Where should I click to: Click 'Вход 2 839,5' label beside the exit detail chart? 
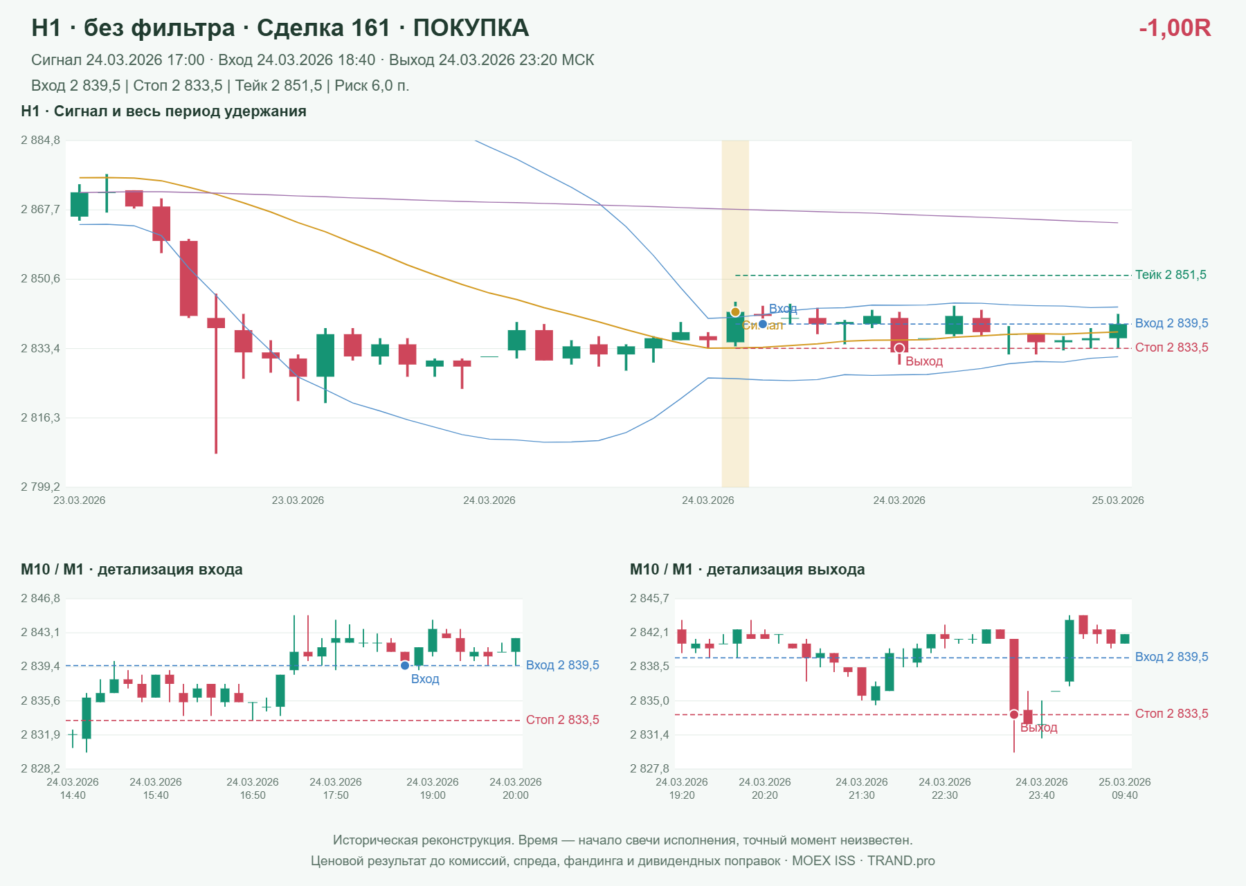tap(1172, 657)
